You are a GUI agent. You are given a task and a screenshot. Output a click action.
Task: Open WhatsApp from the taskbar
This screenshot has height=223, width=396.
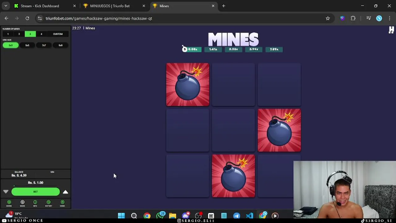160,216
